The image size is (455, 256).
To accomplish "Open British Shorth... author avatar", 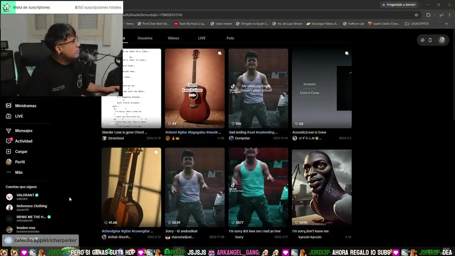I will [x=104, y=237].
